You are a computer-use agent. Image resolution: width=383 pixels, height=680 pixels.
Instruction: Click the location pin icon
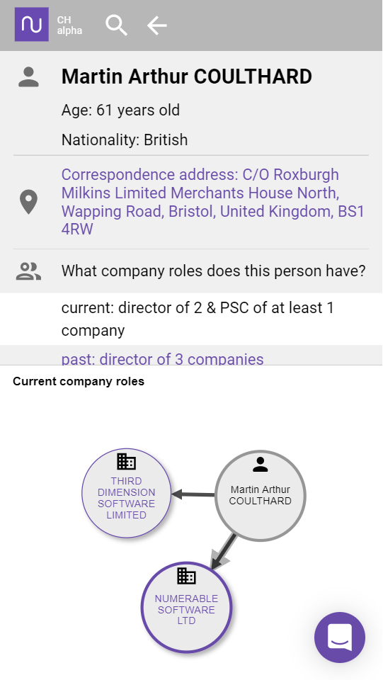point(28,202)
